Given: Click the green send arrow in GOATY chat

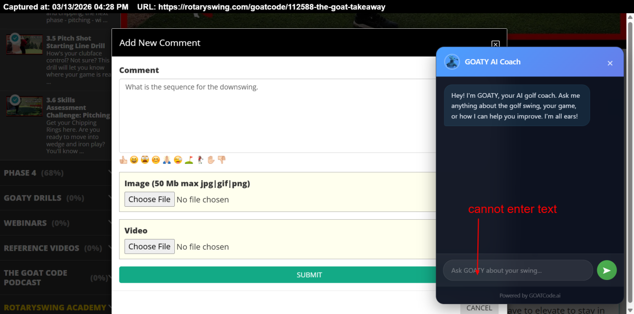Looking at the screenshot, I should pyautogui.click(x=606, y=270).
